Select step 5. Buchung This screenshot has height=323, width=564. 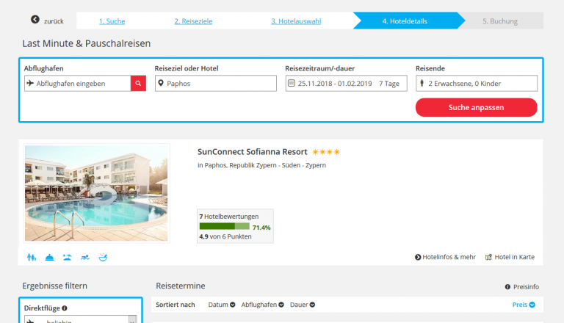pos(500,21)
